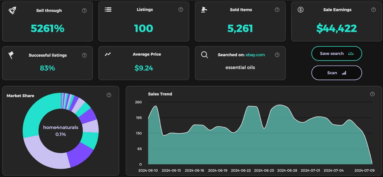Click the list icon in Listings card
The height and width of the screenshot is (177, 383).
(108, 10)
